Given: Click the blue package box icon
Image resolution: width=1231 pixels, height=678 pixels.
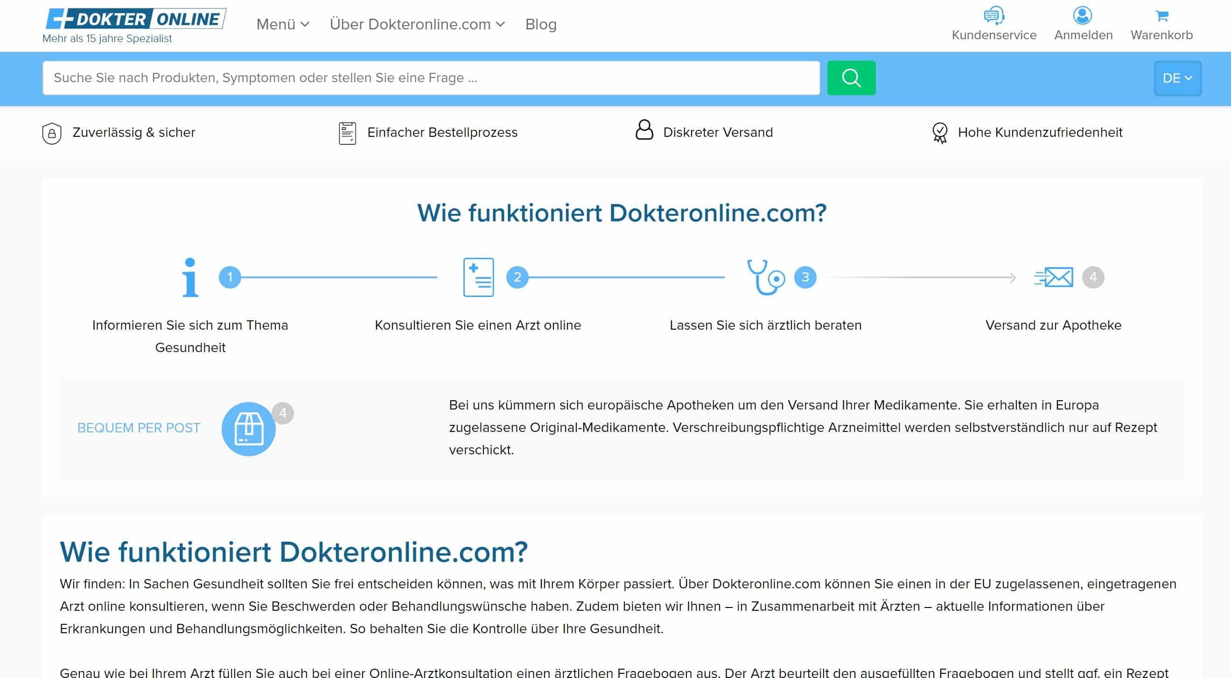Looking at the screenshot, I should tap(249, 429).
